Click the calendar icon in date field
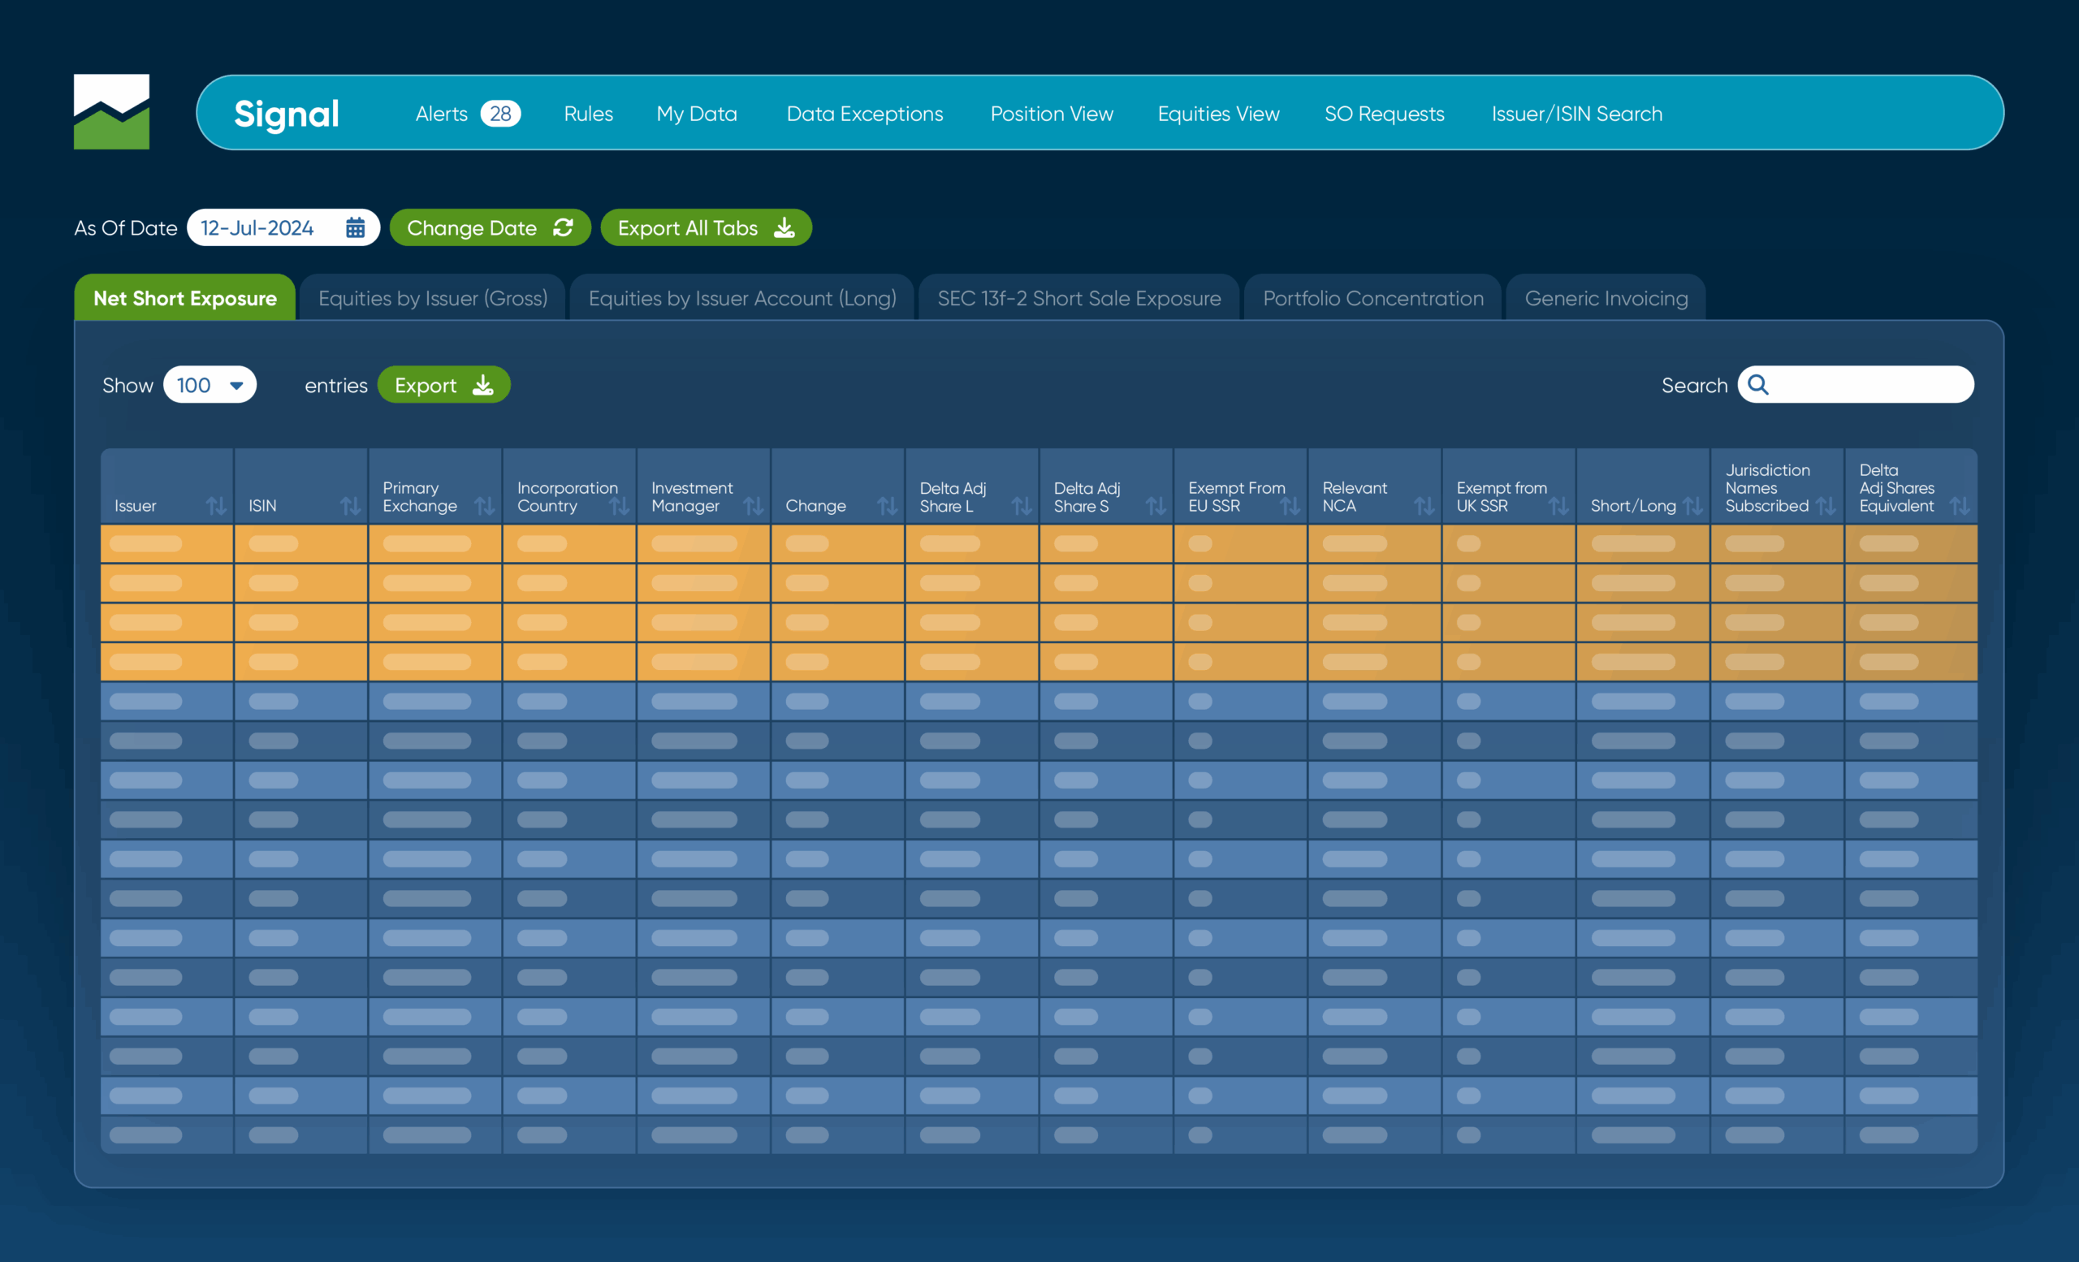 click(x=355, y=227)
